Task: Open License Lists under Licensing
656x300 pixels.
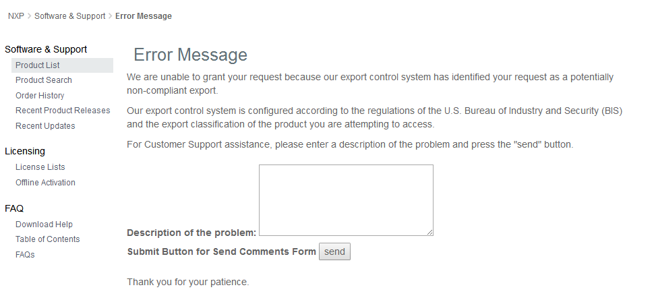Action: coord(40,167)
